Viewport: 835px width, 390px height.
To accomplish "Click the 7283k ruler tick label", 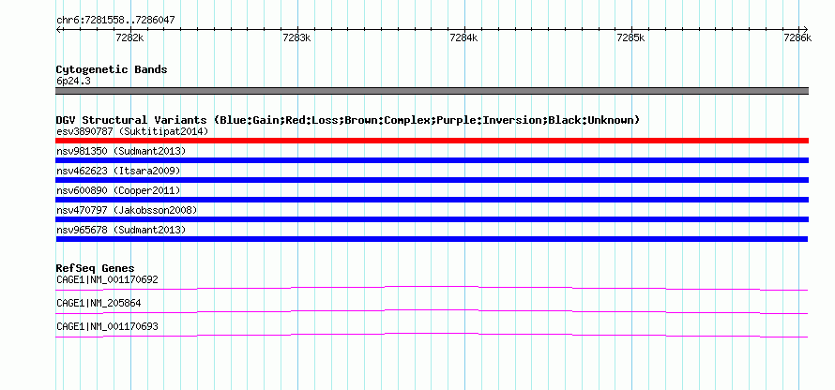I will 296,37.
